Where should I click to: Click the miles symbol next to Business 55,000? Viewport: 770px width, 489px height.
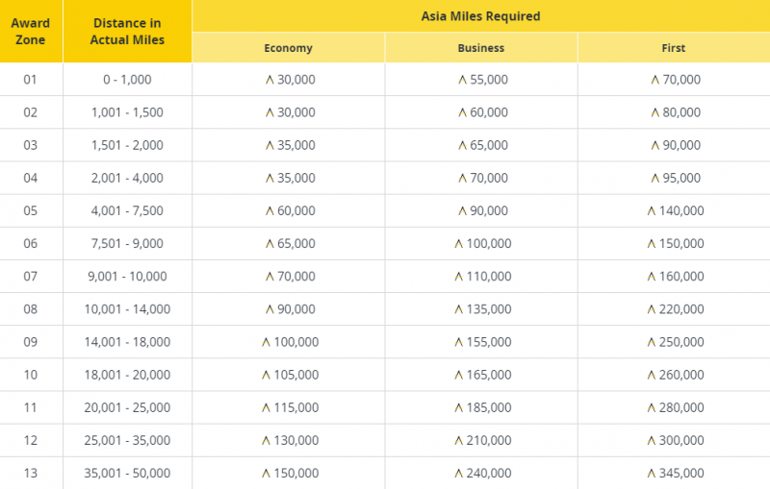pos(463,80)
